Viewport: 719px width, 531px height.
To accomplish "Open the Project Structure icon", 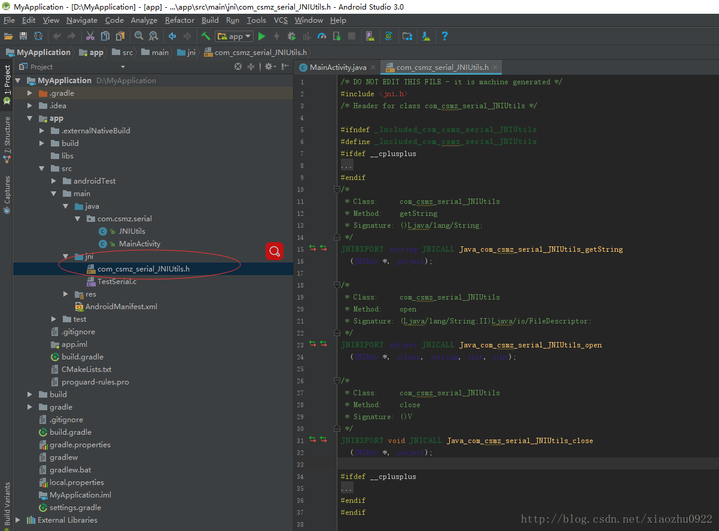I will tap(407, 36).
